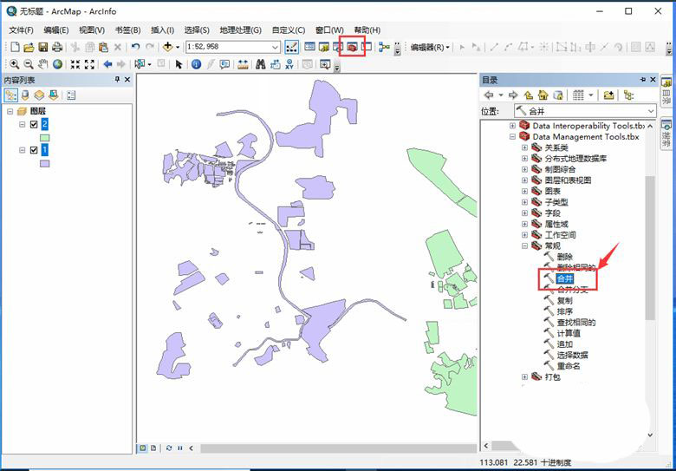Expand the 打包 toolset
This screenshot has width=676, height=471.
(x=524, y=377)
